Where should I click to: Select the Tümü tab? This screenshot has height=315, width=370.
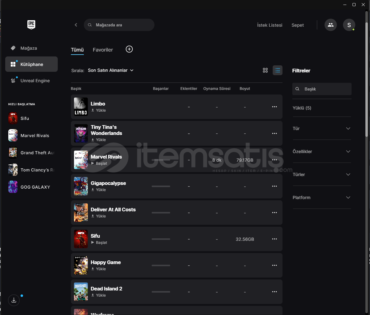[x=77, y=50]
